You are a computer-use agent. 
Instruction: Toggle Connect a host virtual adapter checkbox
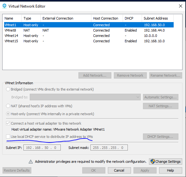[8, 123]
